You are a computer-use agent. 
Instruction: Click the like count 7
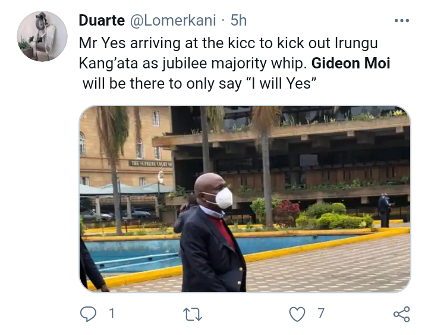[x=321, y=313]
